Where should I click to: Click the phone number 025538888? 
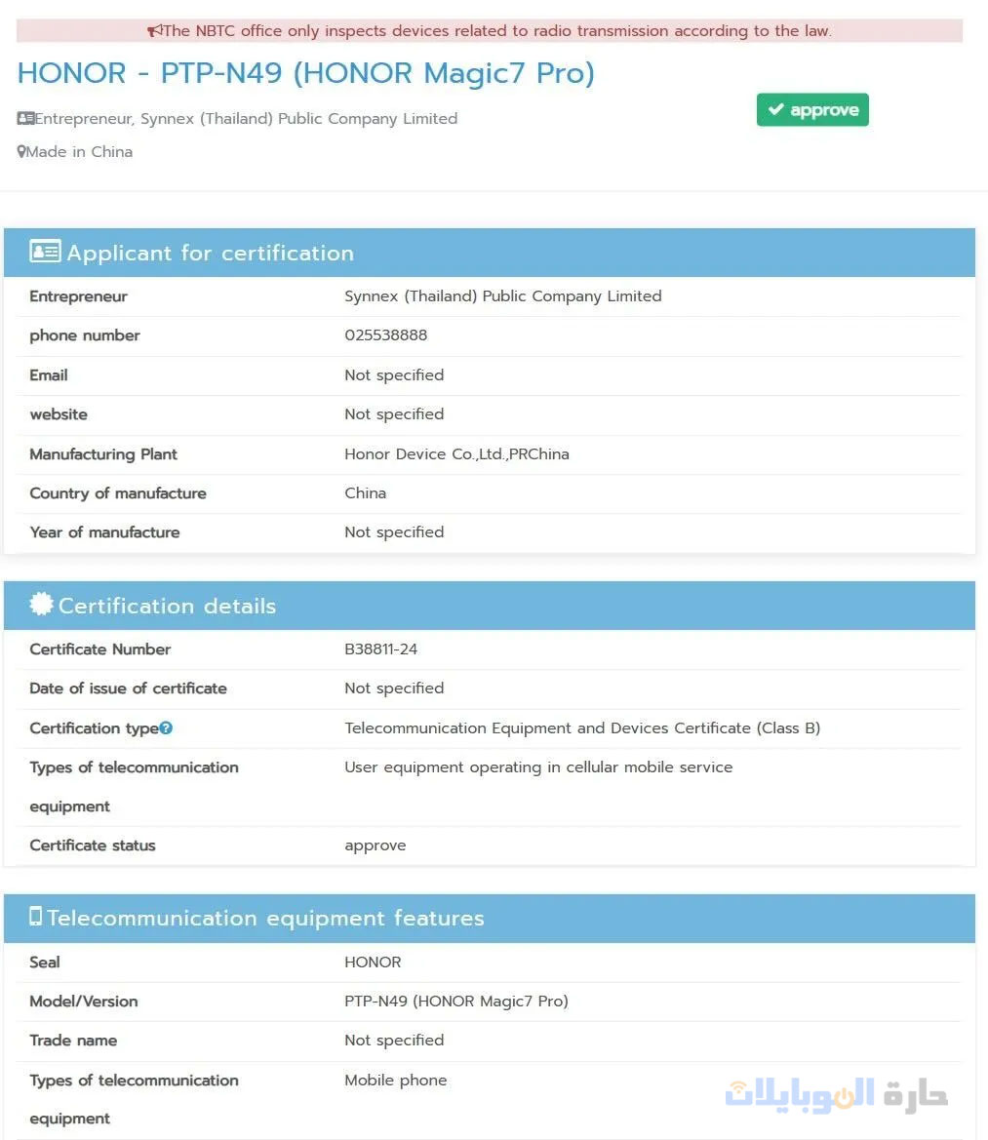click(386, 335)
